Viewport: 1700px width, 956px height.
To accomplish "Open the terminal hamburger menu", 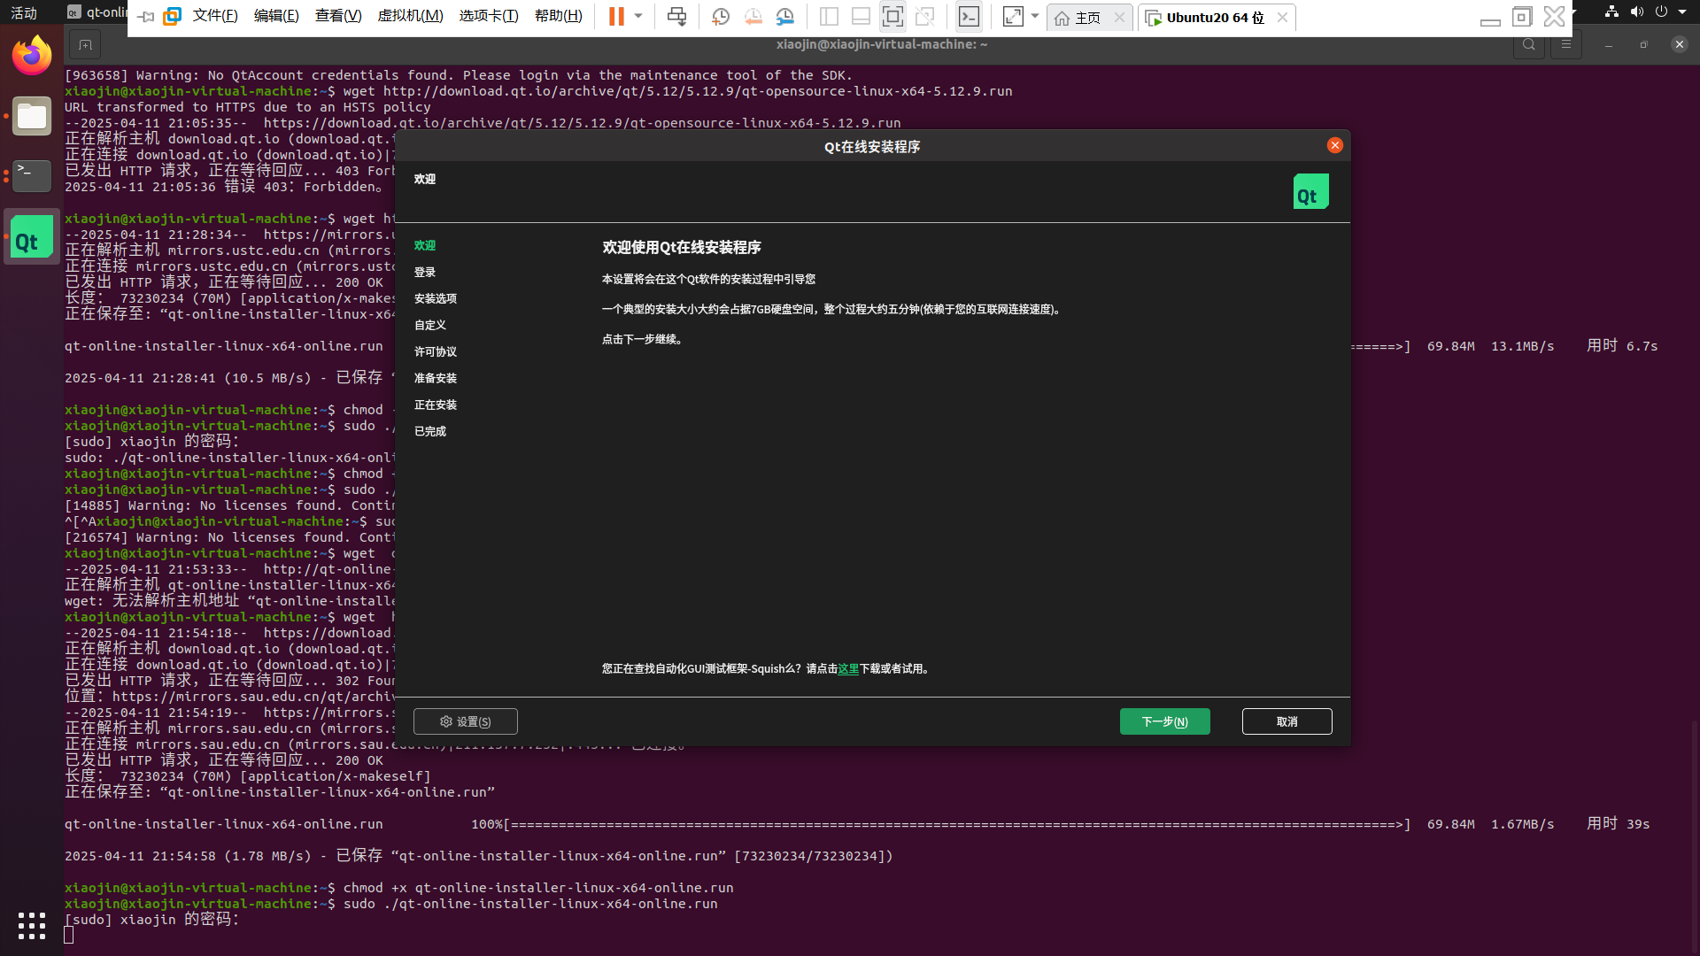I will (x=1566, y=43).
